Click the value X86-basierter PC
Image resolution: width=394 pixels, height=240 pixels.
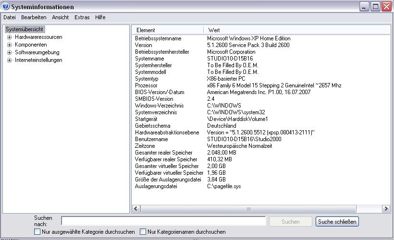click(226, 79)
